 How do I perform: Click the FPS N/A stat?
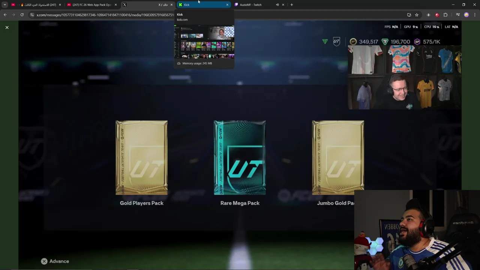click(391, 27)
